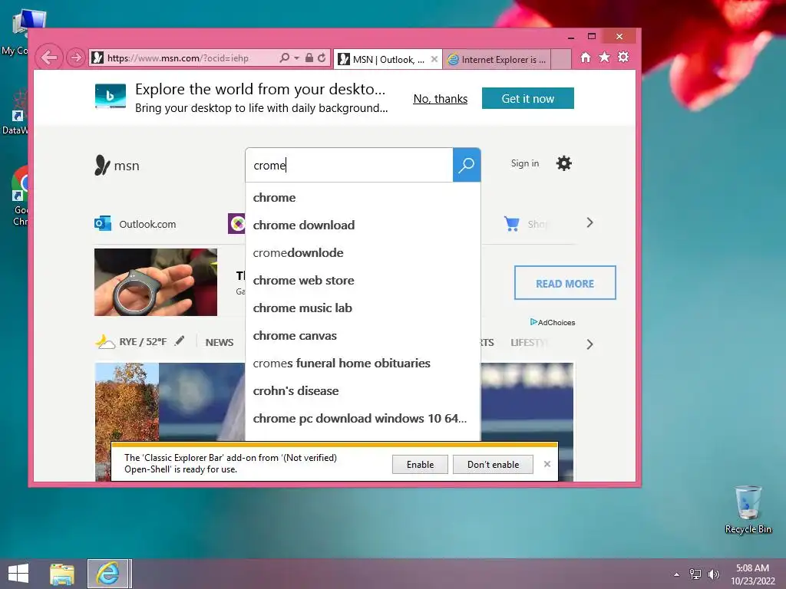Click the RYE / 52°F weather widget
Viewport: 786px width, 589px height.
[131, 341]
